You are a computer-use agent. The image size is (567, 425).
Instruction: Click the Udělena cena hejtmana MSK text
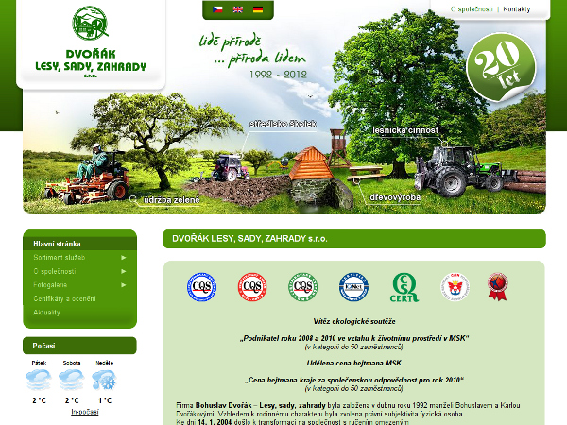(x=354, y=363)
